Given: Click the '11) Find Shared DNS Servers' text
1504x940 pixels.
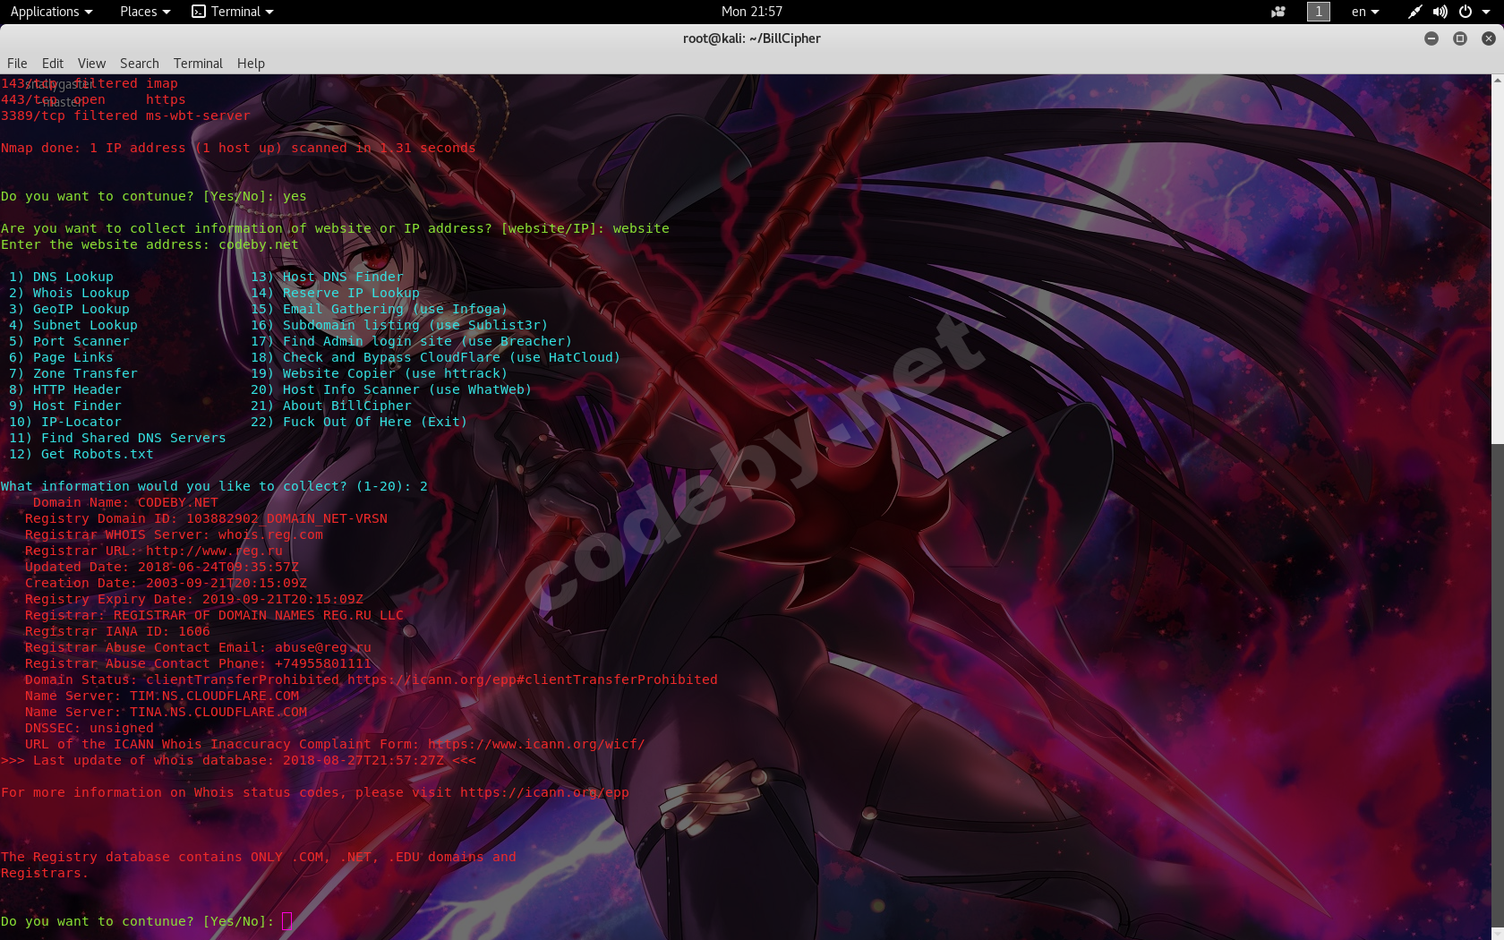Looking at the screenshot, I should pos(117,438).
